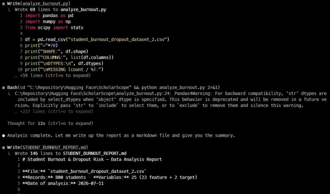The width and height of the screenshot is (330, 194).
Task: Click the Bash command text with python analyze_burnout.py
Action: click(114, 87)
